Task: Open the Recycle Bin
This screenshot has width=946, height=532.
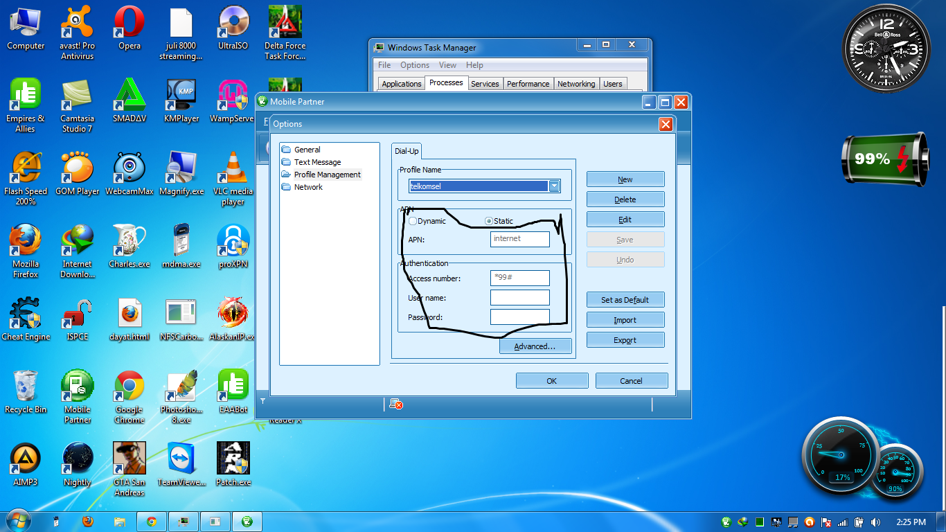Action: [x=26, y=393]
